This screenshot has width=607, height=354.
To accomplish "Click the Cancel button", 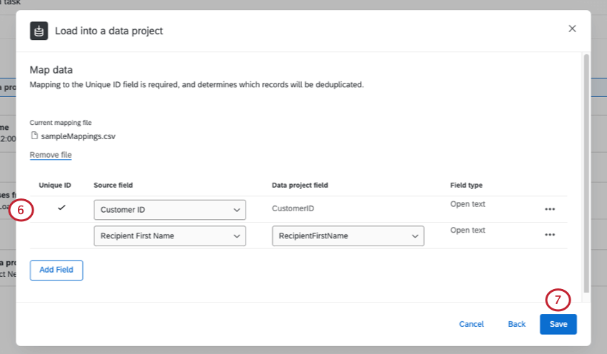I will (x=471, y=324).
